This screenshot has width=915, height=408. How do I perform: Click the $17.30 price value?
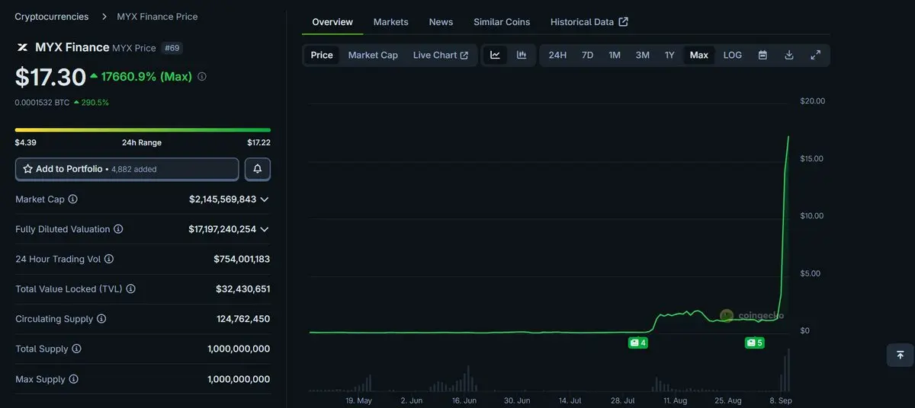click(x=50, y=76)
